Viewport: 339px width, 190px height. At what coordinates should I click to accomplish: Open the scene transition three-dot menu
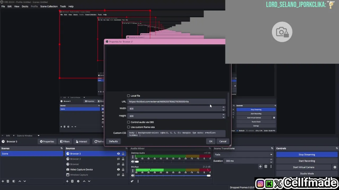[x=271, y=167]
